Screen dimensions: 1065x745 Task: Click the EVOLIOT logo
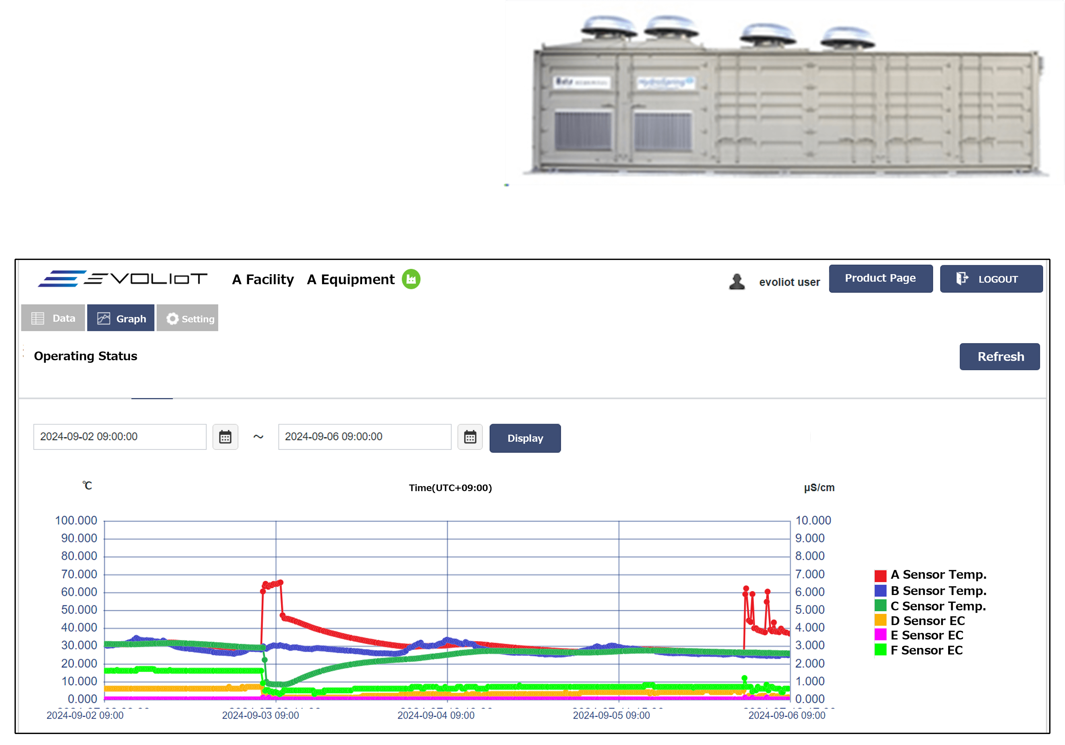click(122, 279)
